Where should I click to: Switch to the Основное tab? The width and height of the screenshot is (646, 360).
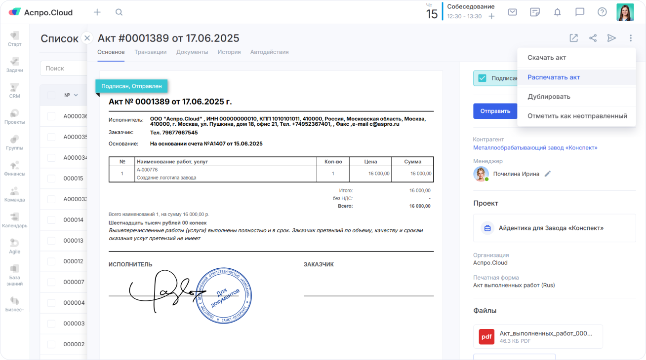point(111,52)
